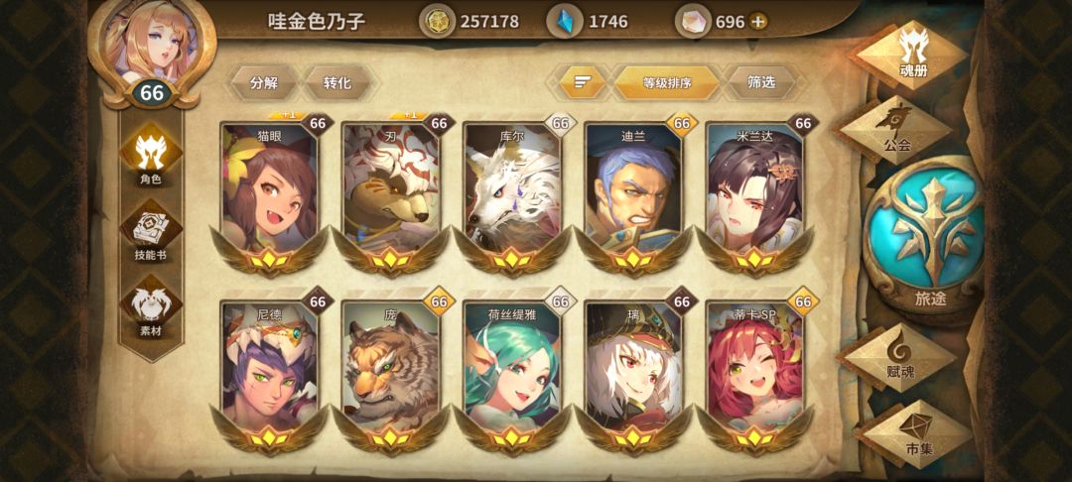Open the player avatar portrait
Image resolution: width=1072 pixels, height=482 pixels.
(151, 41)
